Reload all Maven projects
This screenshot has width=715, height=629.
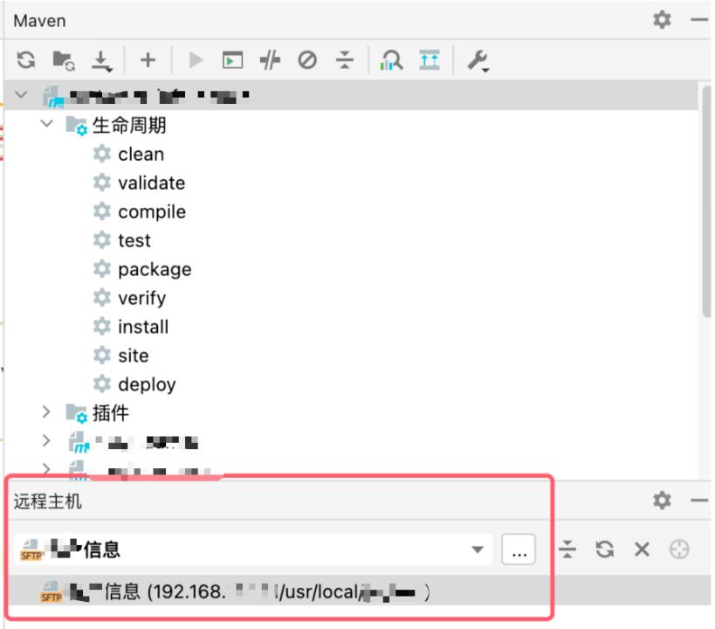26,59
